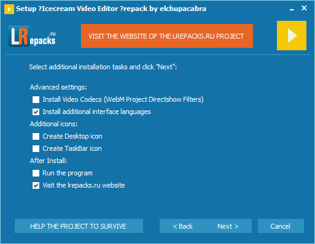The image size is (315, 244).
Task: Click the LRepacks.ru logo
Action: coord(32,36)
